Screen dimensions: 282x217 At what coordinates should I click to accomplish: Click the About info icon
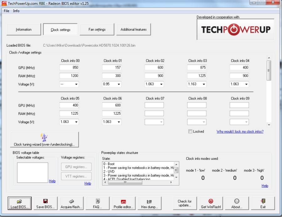(237, 201)
